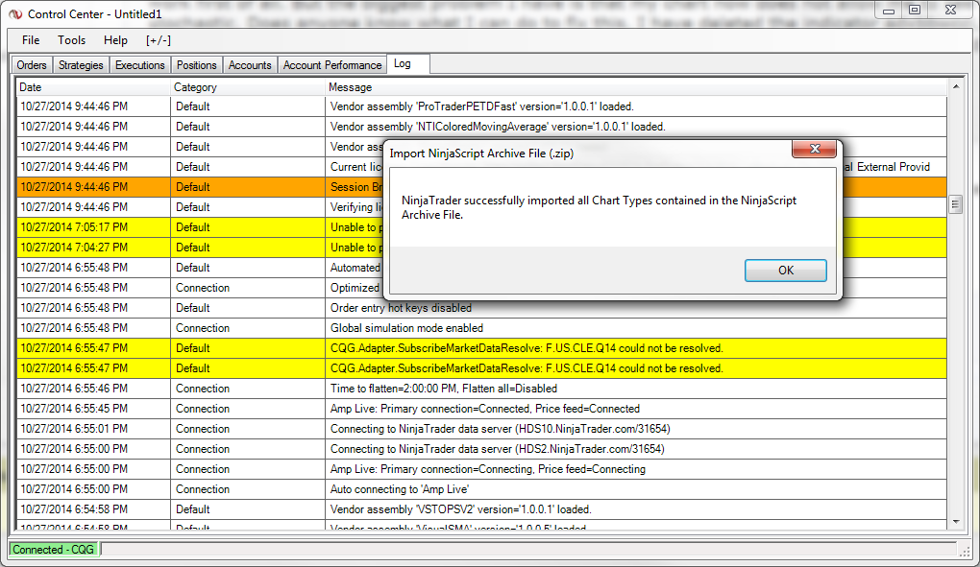
Task: Minimize the Control Center window
Action: pyautogui.click(x=888, y=10)
